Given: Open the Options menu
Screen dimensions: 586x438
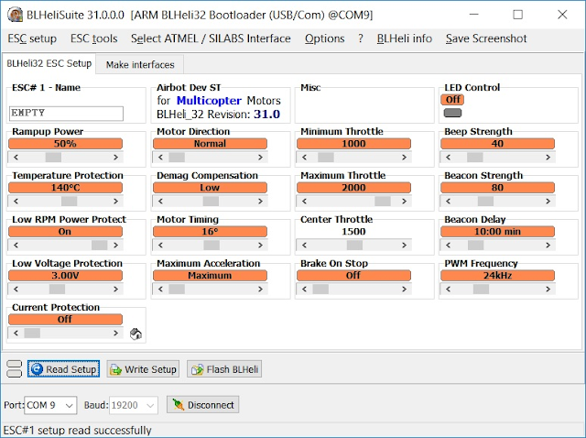Looking at the screenshot, I should pos(324,38).
